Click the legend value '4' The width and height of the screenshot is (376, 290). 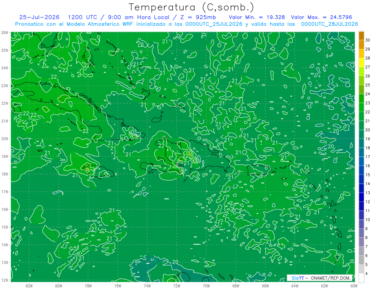click(x=367, y=274)
